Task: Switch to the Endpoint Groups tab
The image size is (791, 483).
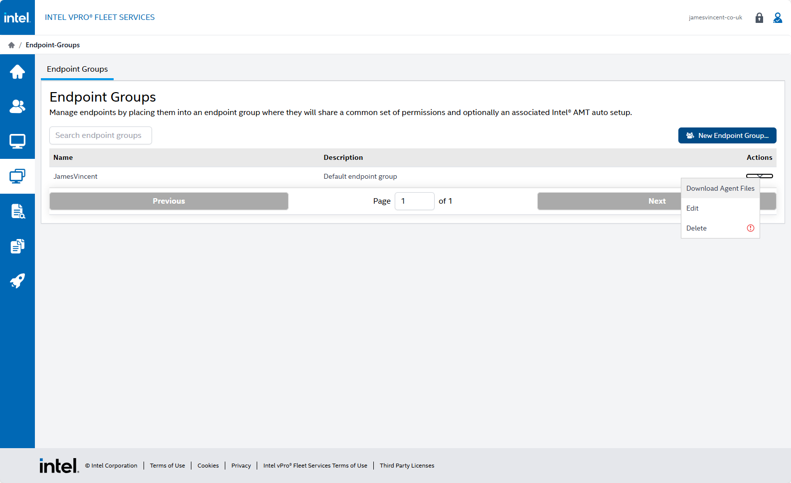Action: point(77,69)
